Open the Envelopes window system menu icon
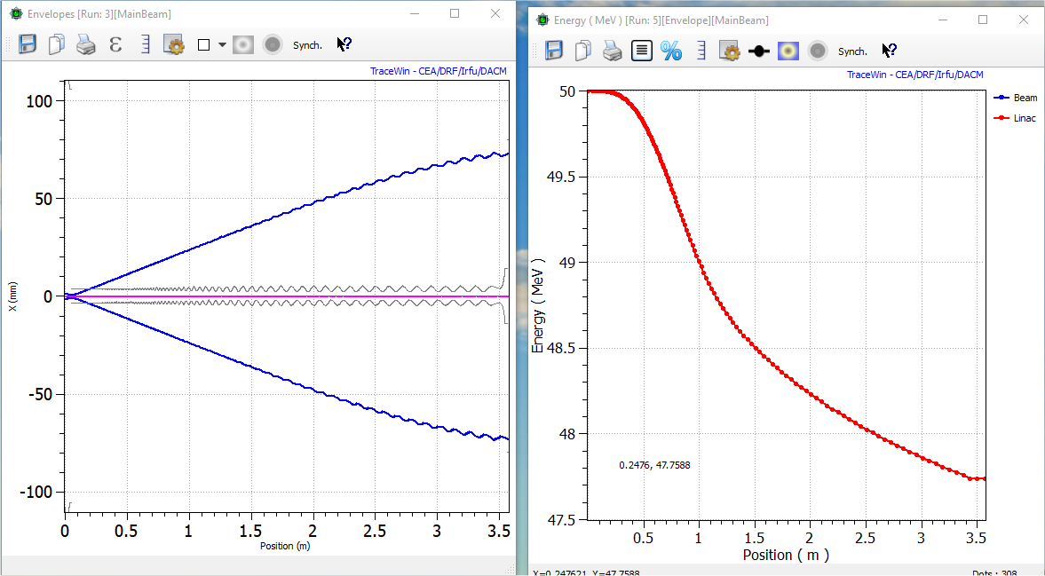This screenshot has height=576, width=1045. (x=16, y=14)
